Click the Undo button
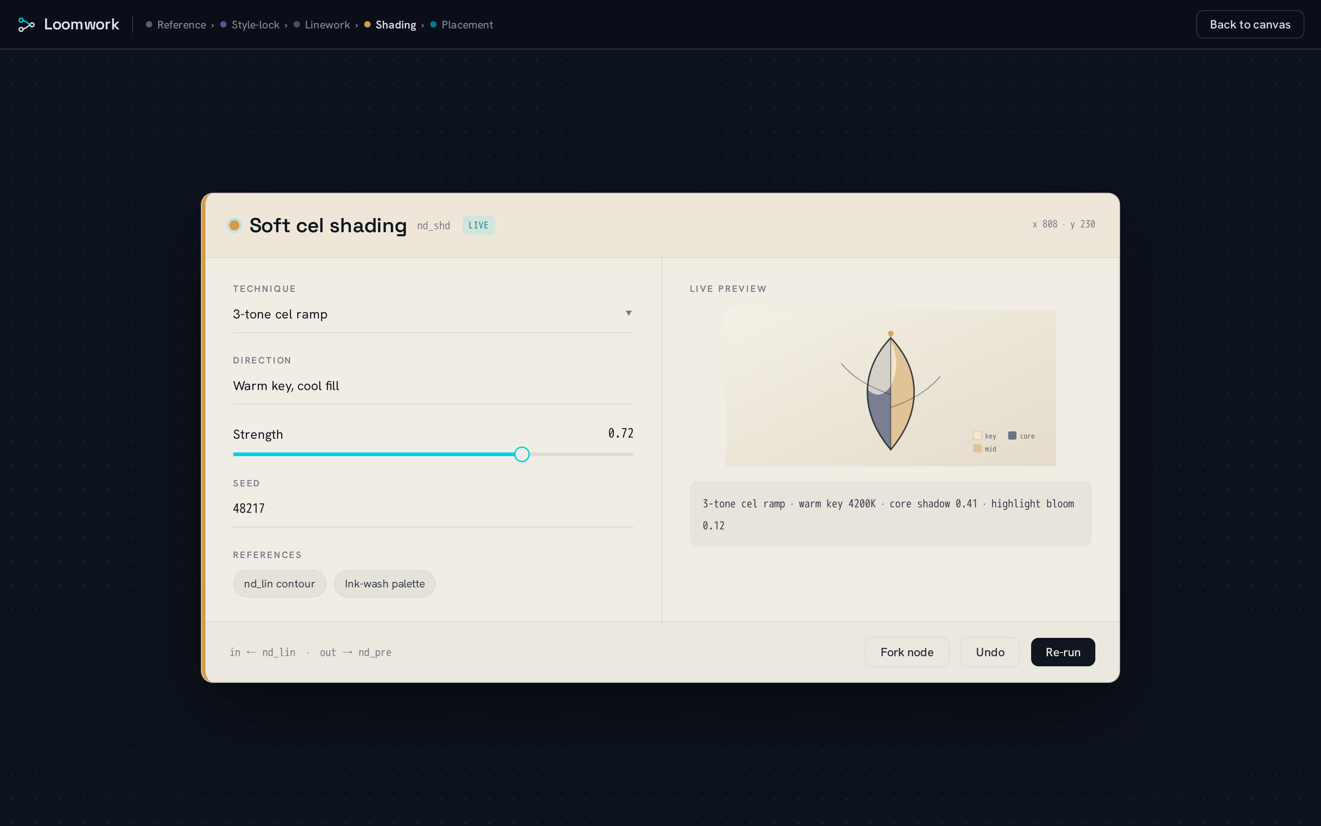1321x826 pixels. click(990, 652)
